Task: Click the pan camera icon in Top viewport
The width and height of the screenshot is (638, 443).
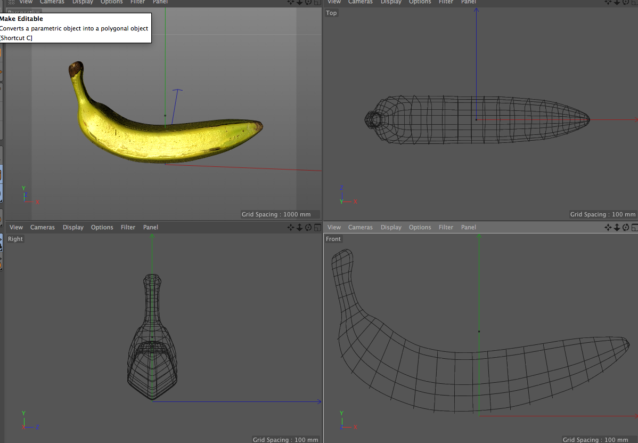Action: click(608, 2)
